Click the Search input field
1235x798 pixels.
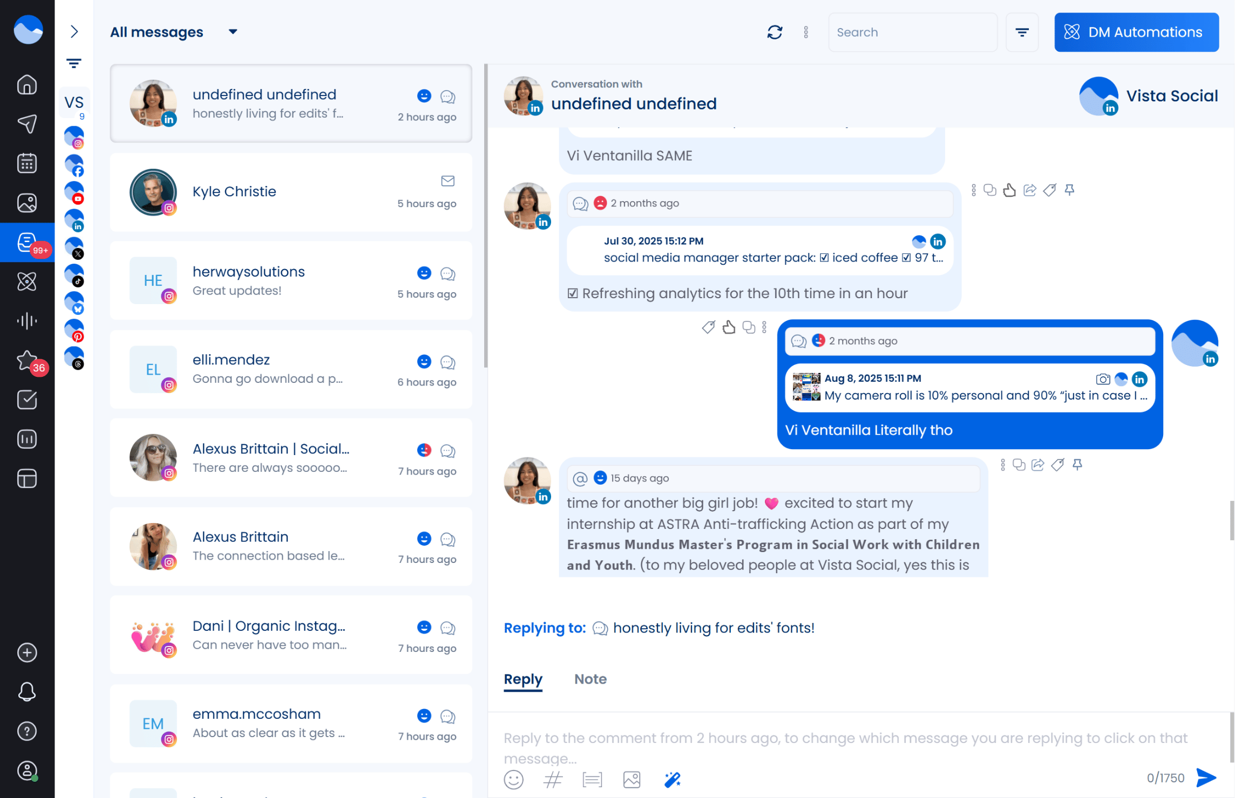tap(912, 32)
